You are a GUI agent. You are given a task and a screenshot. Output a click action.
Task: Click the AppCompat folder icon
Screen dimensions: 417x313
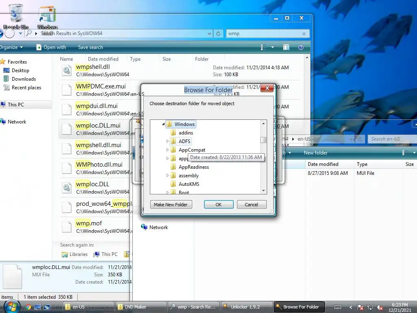click(x=173, y=150)
